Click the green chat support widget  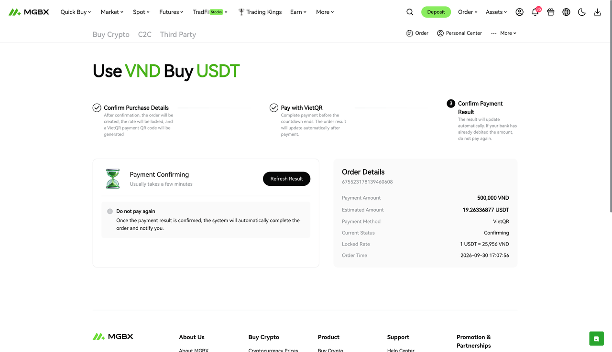tap(596, 339)
